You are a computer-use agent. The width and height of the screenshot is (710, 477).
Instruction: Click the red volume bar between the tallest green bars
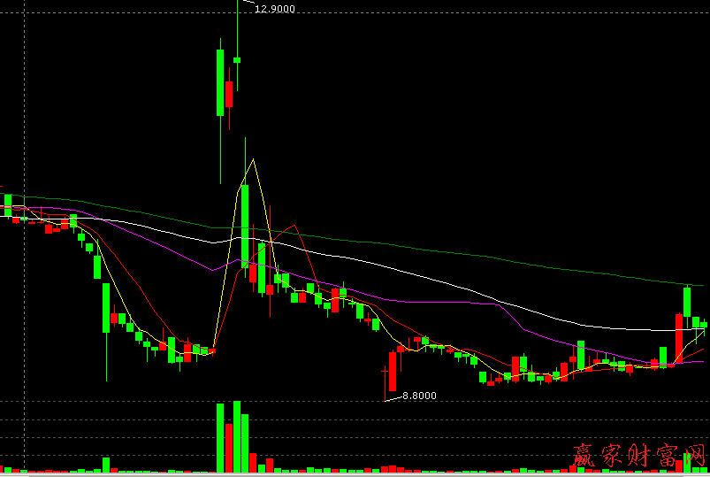pos(229,448)
